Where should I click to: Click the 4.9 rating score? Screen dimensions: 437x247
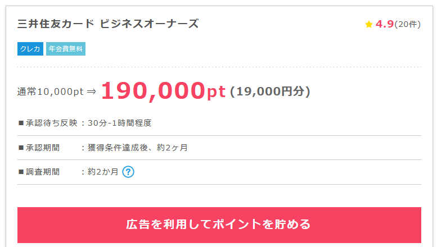pyautogui.click(x=384, y=24)
